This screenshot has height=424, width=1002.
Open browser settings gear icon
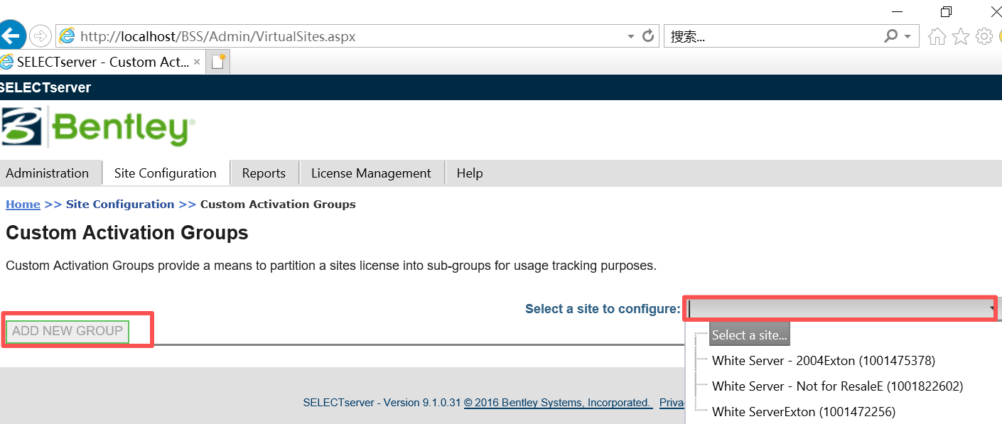(x=984, y=36)
